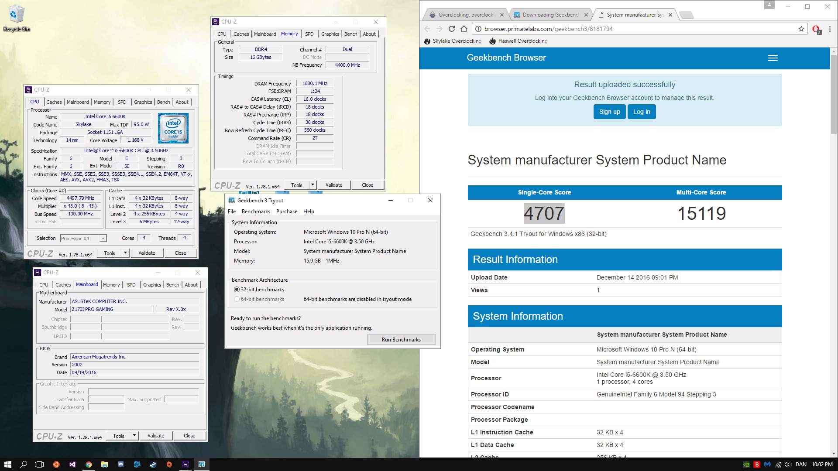Expand Tools dropdown arrow in top-left CPU-Z window
This screenshot has width=838, height=471.
126,253
